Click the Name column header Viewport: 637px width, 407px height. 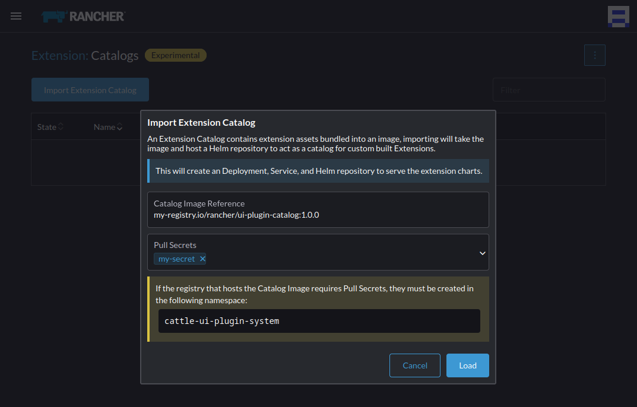[x=104, y=126]
